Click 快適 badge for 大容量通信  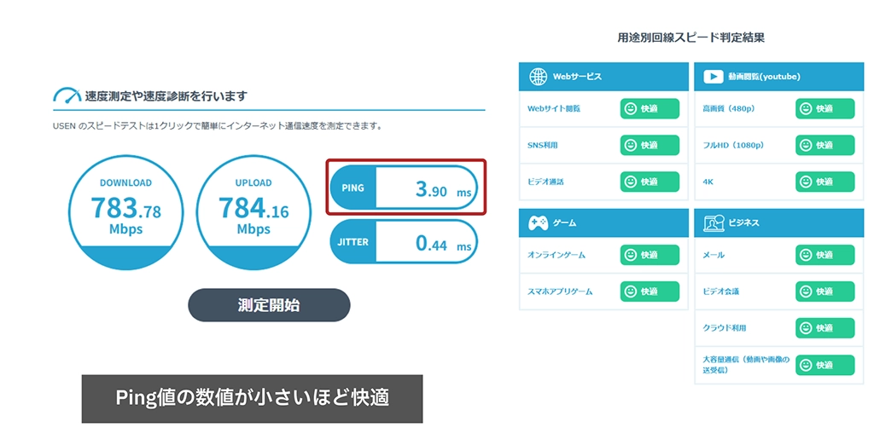point(824,365)
